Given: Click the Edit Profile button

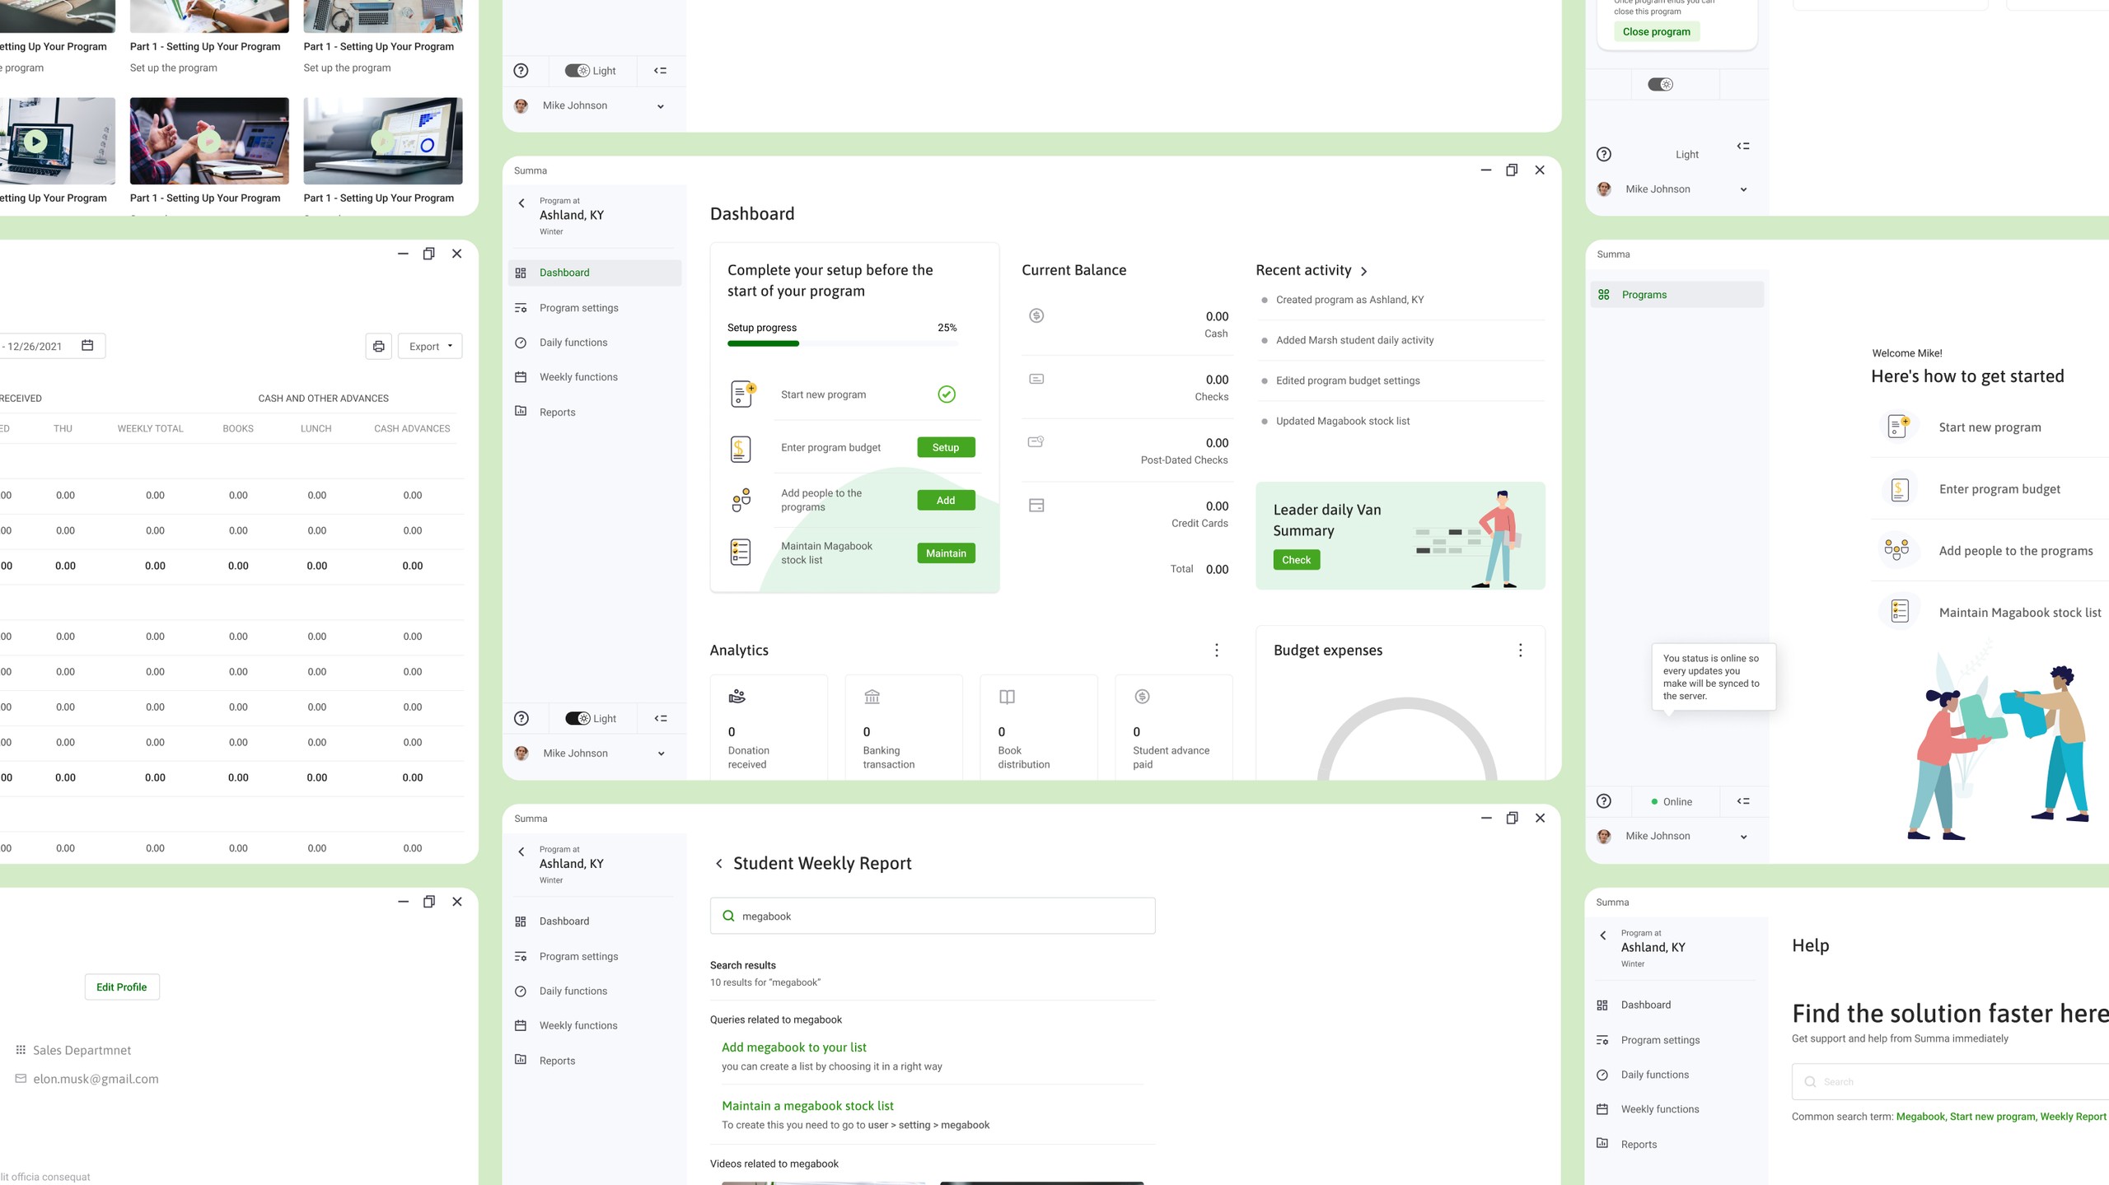Looking at the screenshot, I should [x=121, y=986].
